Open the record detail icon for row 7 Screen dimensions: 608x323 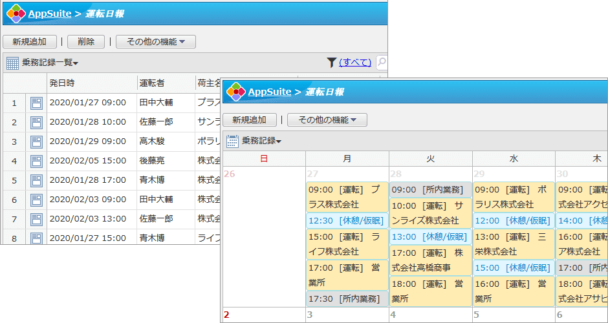click(36, 219)
